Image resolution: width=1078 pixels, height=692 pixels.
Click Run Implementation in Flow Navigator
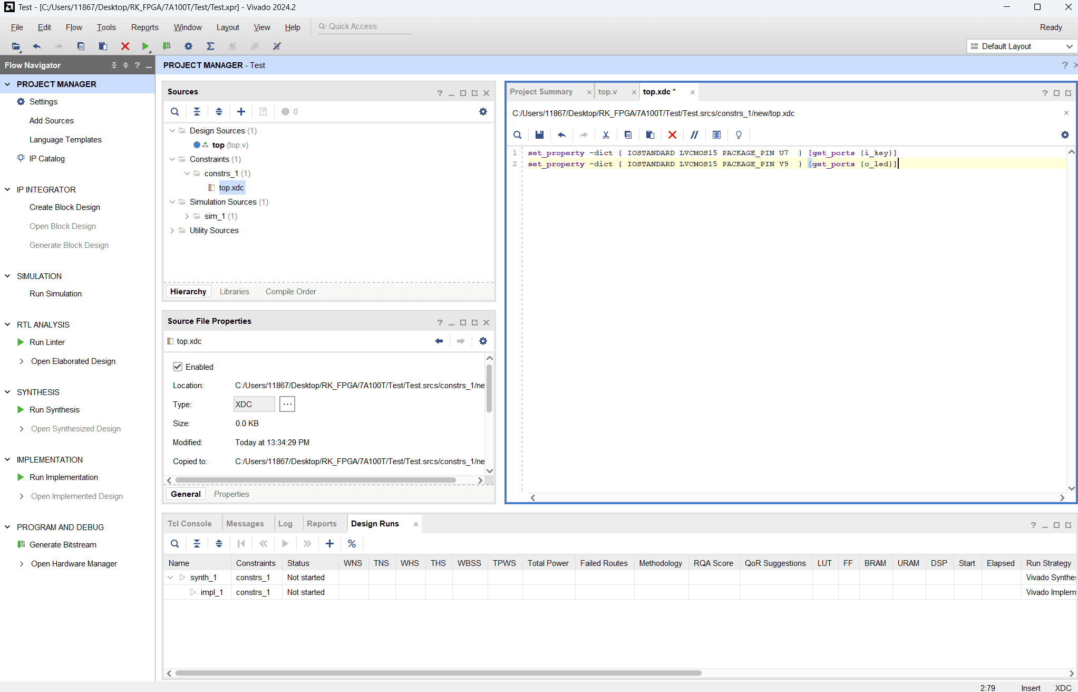click(x=64, y=477)
